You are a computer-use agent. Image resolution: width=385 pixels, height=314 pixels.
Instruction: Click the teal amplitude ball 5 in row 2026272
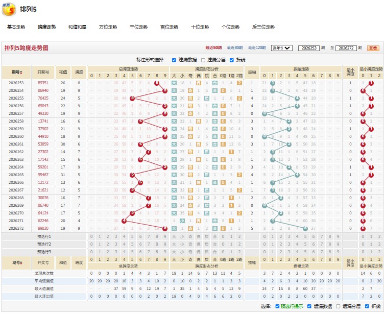(x=305, y=228)
